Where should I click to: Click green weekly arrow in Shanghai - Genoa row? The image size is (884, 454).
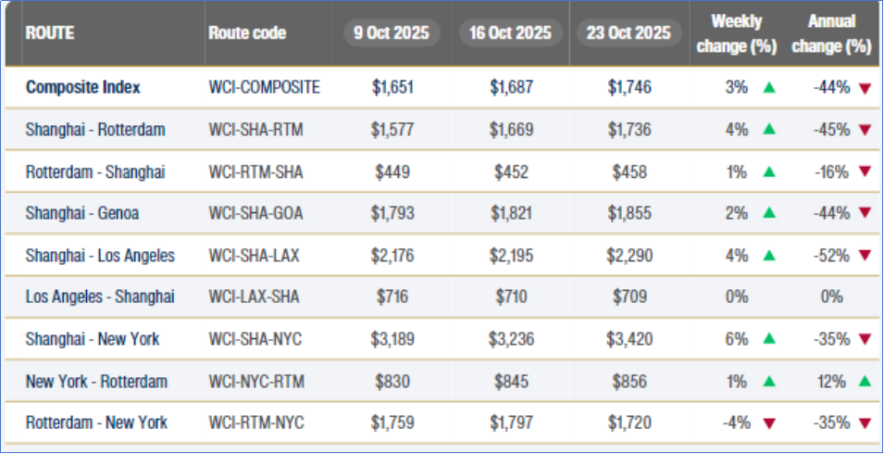pos(768,213)
